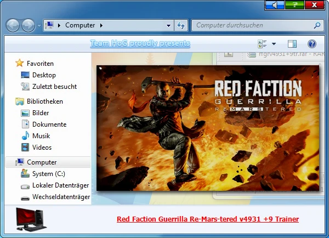Open the Dokumente library
Image resolution: width=329 pixels, height=238 pixels.
coord(49,124)
